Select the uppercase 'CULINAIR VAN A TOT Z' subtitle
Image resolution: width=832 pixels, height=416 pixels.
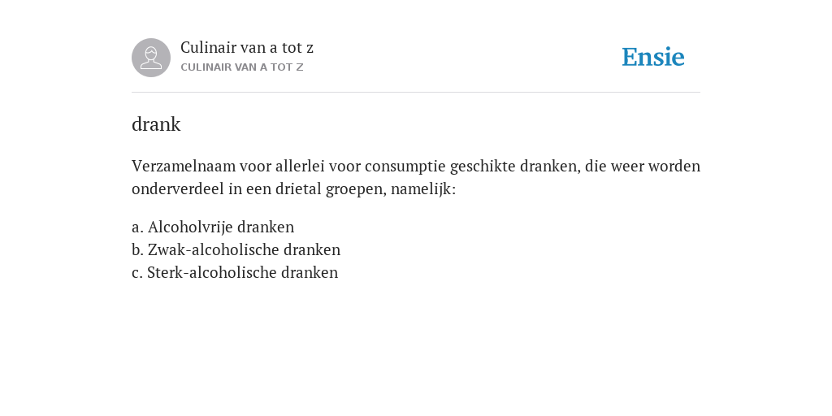[242, 67]
